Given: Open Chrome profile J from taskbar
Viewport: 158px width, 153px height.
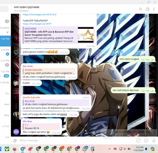Looking at the screenshot, I should (x=46, y=149).
